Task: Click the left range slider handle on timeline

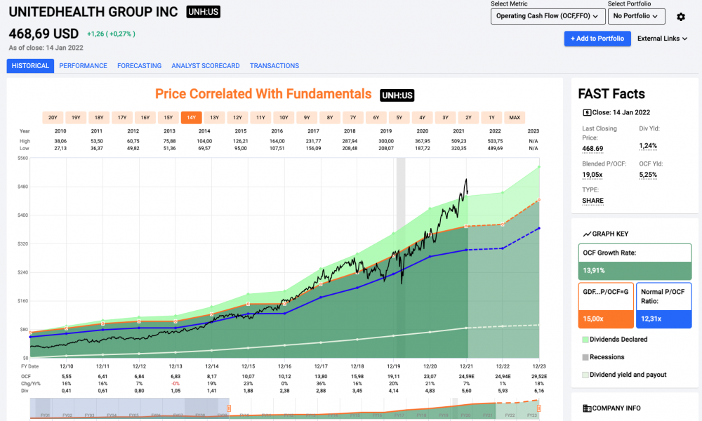Action: [x=229, y=408]
